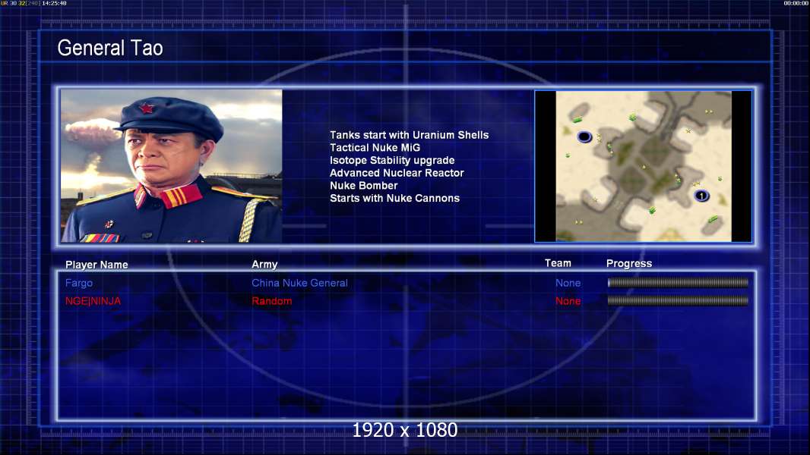Click the Army column header
Screen dimensions: 810x455
pyautogui.click(x=264, y=265)
